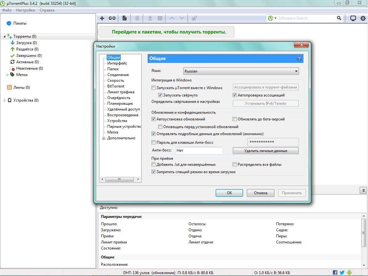Image resolution: width=368 pixels, height=276 pixels.
Task: Open the Язык language dropdown
Action: click(295, 71)
